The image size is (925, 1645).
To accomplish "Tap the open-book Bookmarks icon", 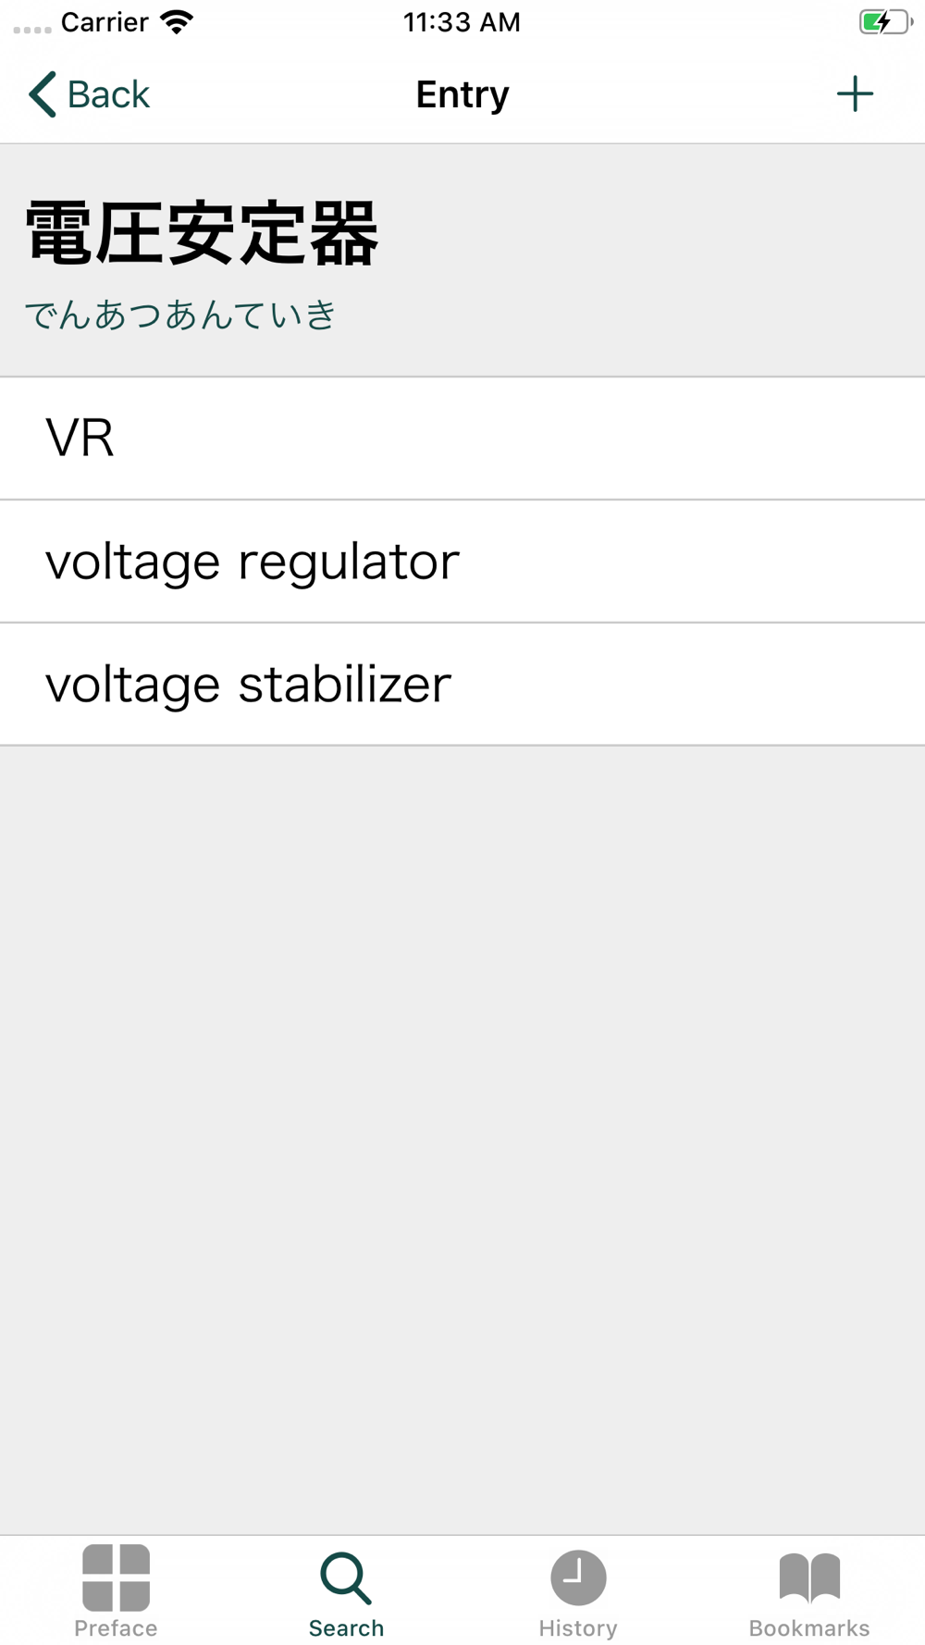I will pos(809,1577).
